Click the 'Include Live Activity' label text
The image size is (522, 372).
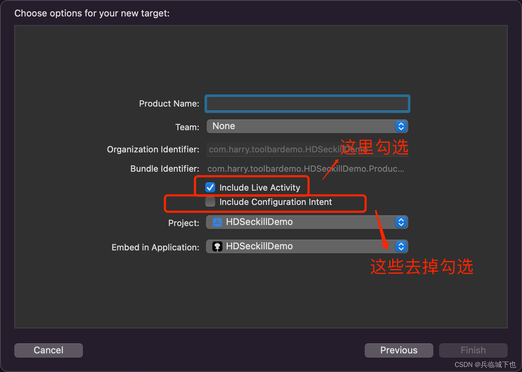260,188
